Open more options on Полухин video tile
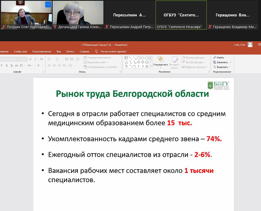261x211 pixels. pyautogui.click(x=48, y=4)
